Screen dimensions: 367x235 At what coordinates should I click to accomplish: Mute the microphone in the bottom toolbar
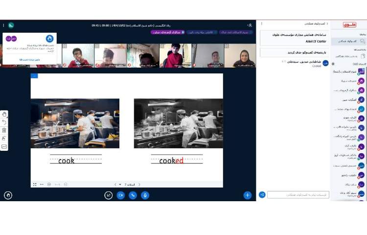coord(145,195)
